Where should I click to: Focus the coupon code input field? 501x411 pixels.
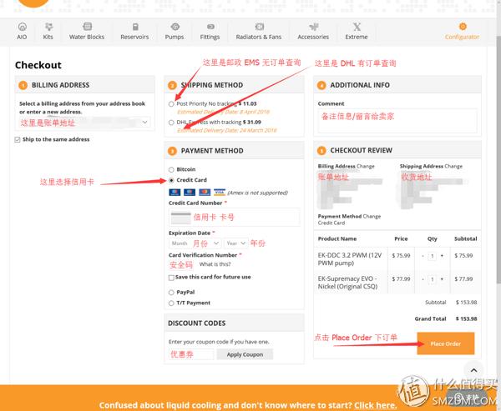click(x=191, y=354)
